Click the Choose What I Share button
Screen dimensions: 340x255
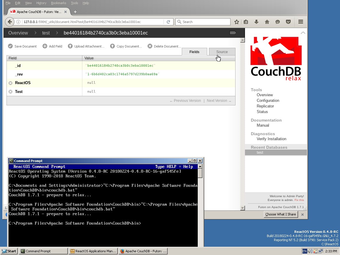[281, 215]
